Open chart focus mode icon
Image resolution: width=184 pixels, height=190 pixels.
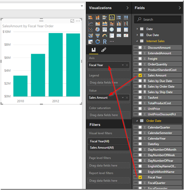[72, 21]
